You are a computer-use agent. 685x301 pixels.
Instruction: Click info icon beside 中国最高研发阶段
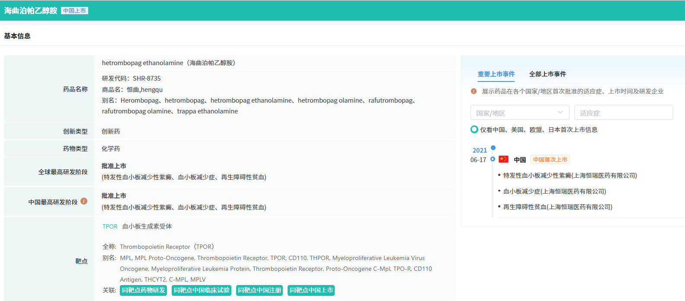point(84,201)
